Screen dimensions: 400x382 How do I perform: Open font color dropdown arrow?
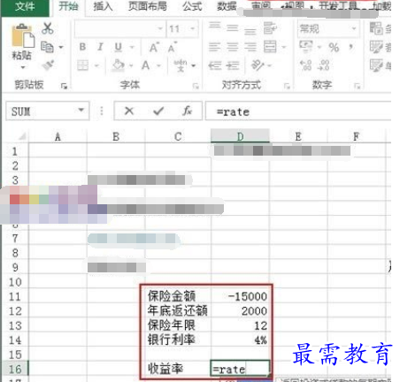pos(159,65)
